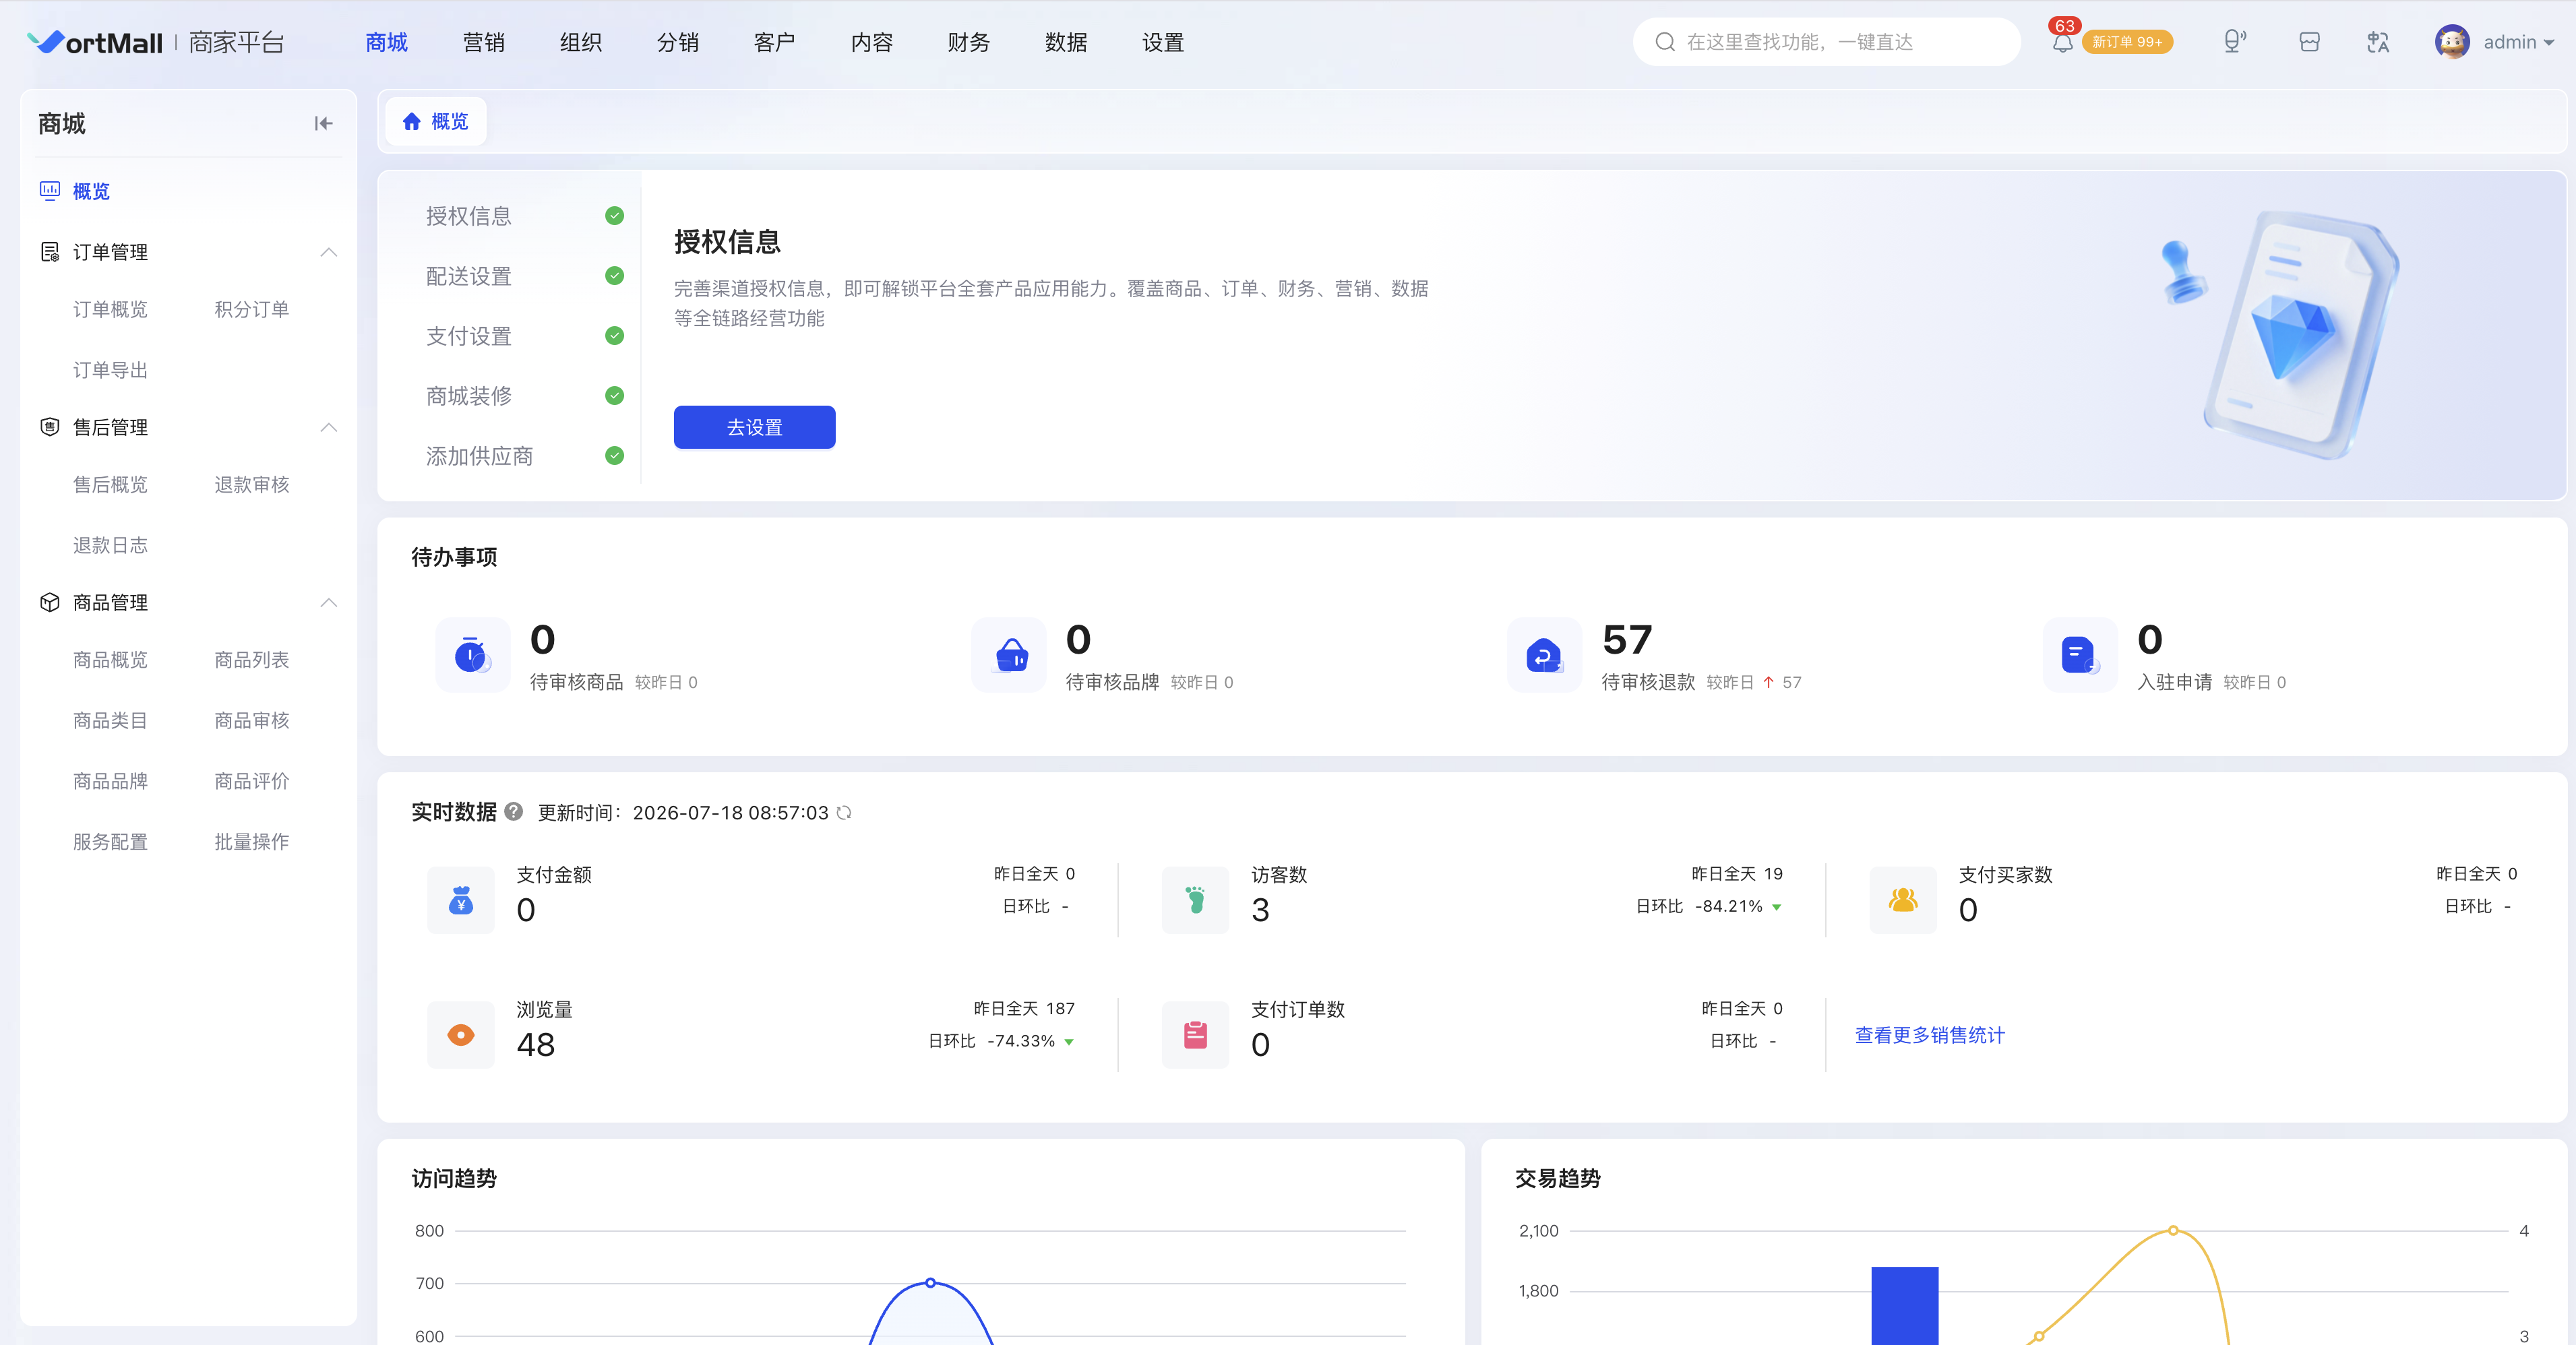Open the 设置 top menu
The height and width of the screenshot is (1345, 2576).
[1163, 42]
